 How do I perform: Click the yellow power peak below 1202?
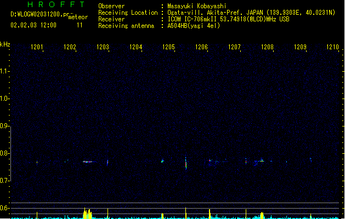[x=87, y=214]
